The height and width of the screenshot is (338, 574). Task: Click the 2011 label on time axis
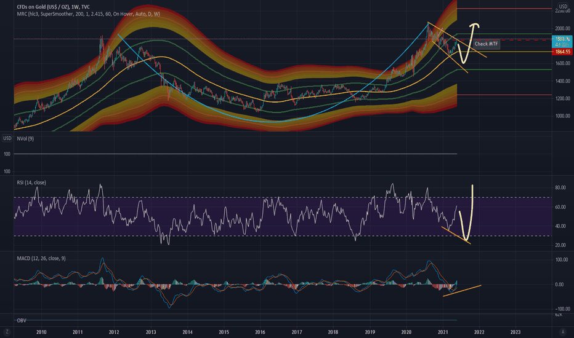pyautogui.click(x=78, y=332)
